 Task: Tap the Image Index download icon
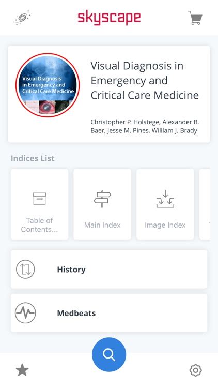pos(165,199)
